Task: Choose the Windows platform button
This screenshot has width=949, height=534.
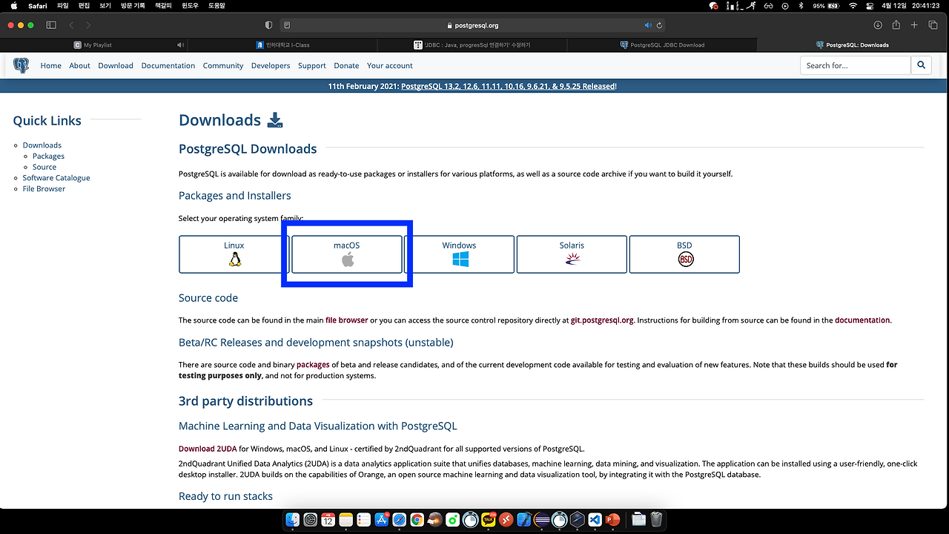Action: pos(459,254)
